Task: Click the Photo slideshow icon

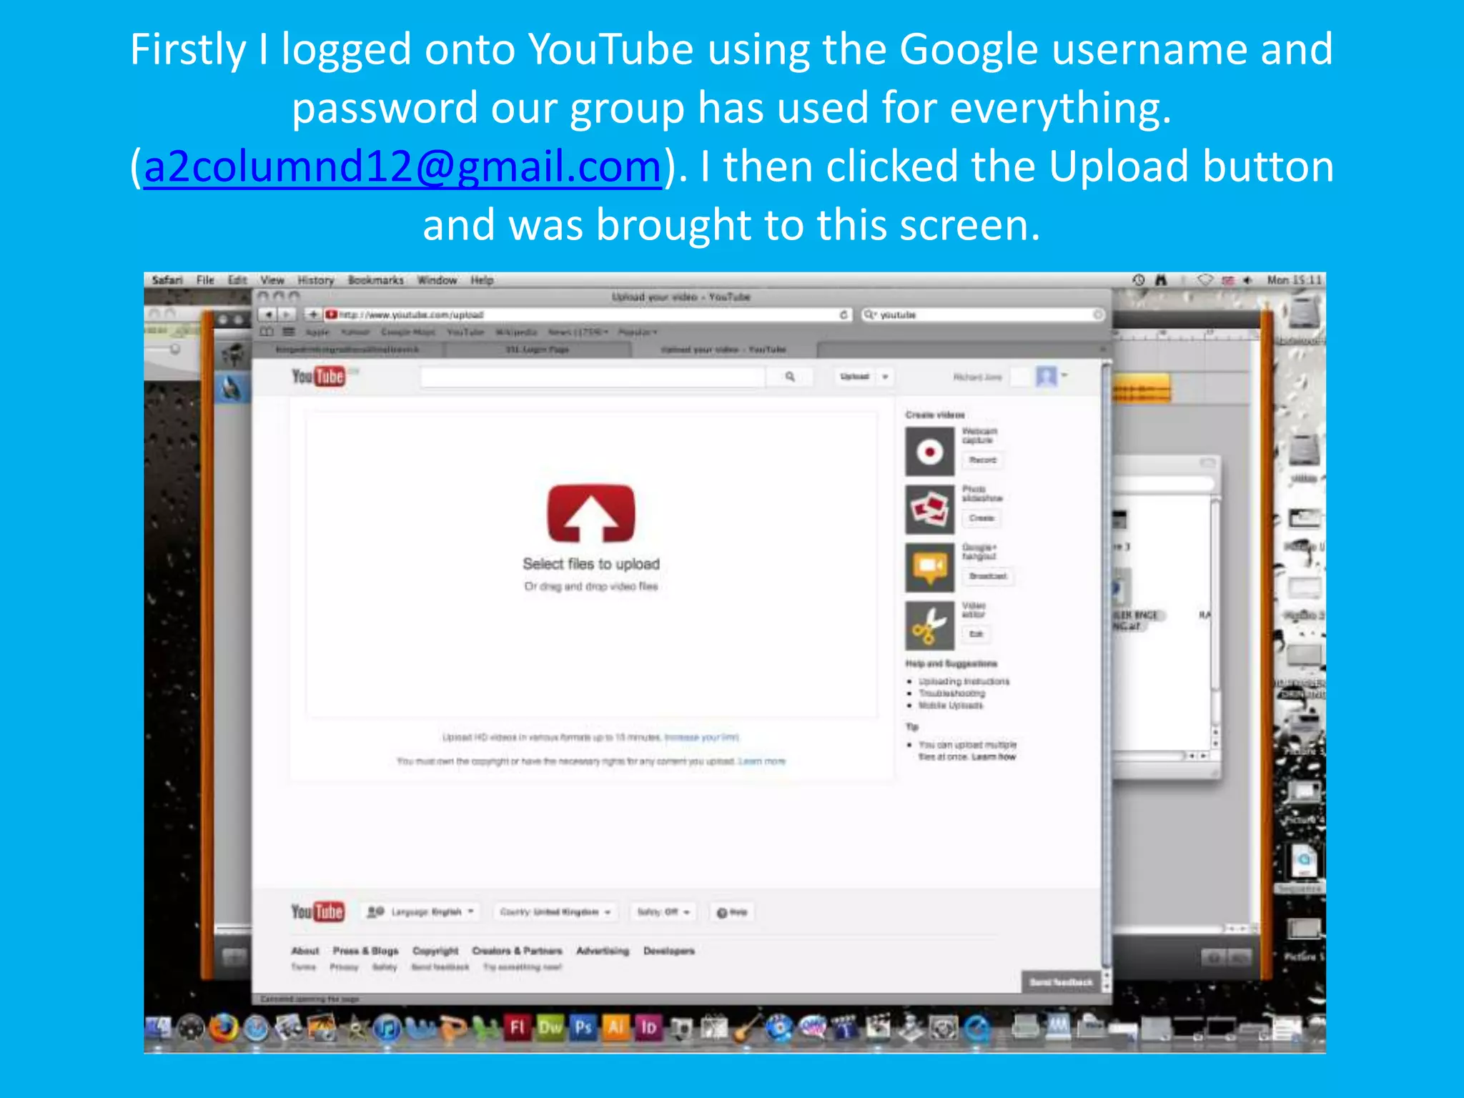Action: (929, 510)
